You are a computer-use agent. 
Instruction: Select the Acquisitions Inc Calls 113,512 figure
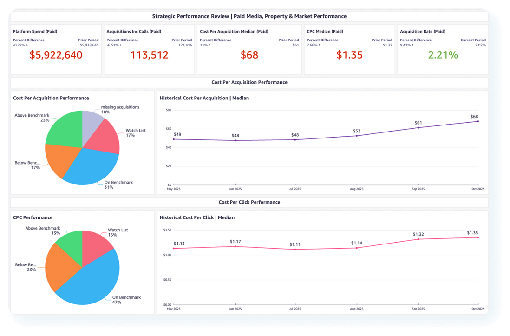(149, 55)
